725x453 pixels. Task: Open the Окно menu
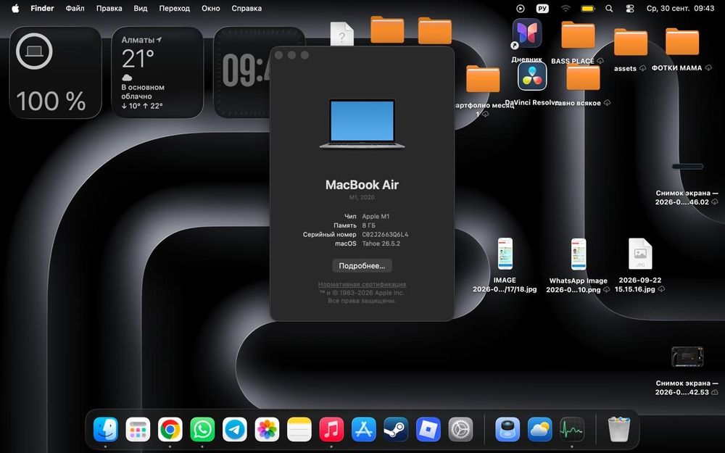point(211,8)
